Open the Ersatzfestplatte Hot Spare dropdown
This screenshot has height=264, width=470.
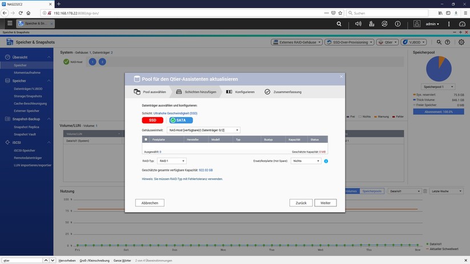[306, 161]
